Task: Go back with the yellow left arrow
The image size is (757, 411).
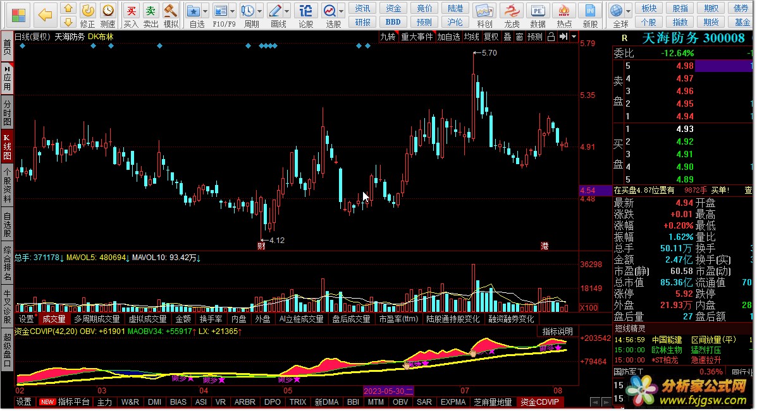Action: click(x=45, y=15)
